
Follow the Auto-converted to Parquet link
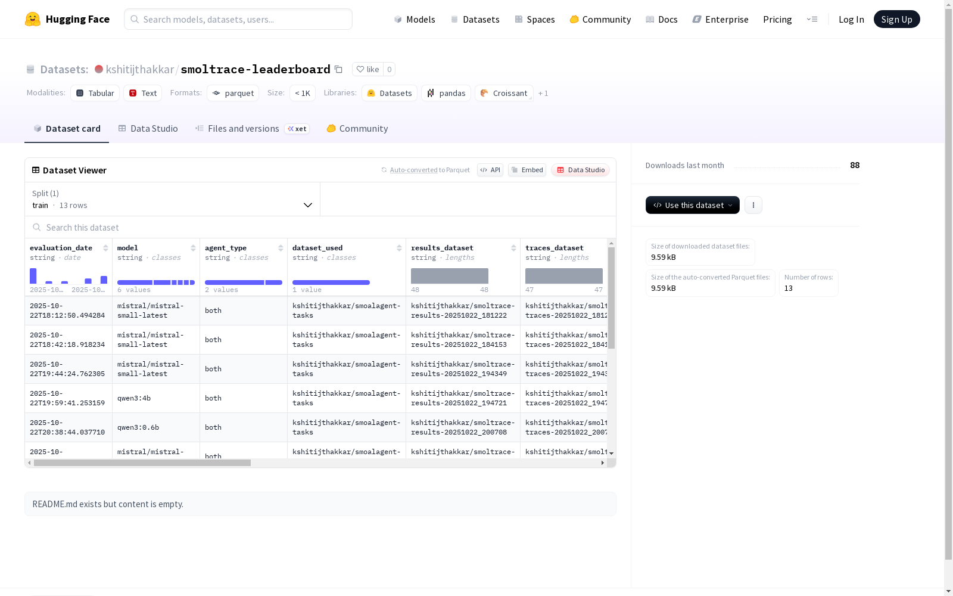[x=425, y=170]
